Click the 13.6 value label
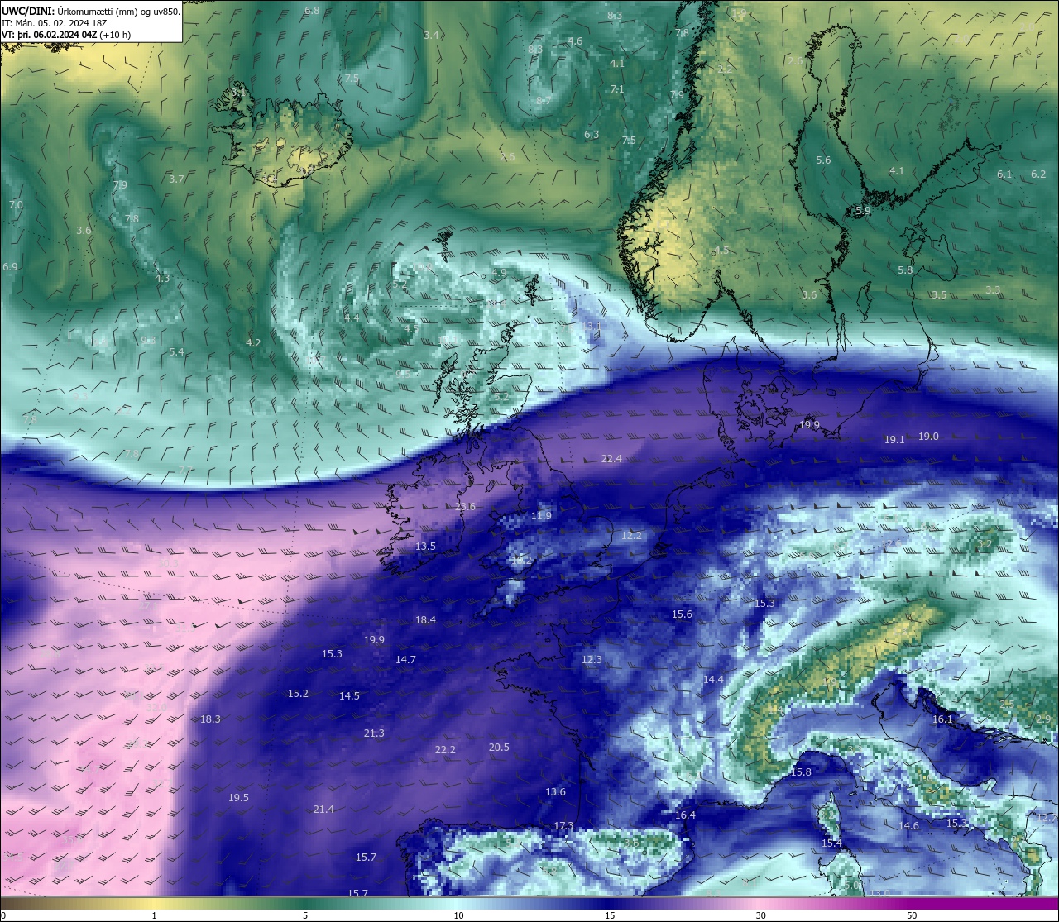Screen dimensions: 1059x922 pos(555,792)
